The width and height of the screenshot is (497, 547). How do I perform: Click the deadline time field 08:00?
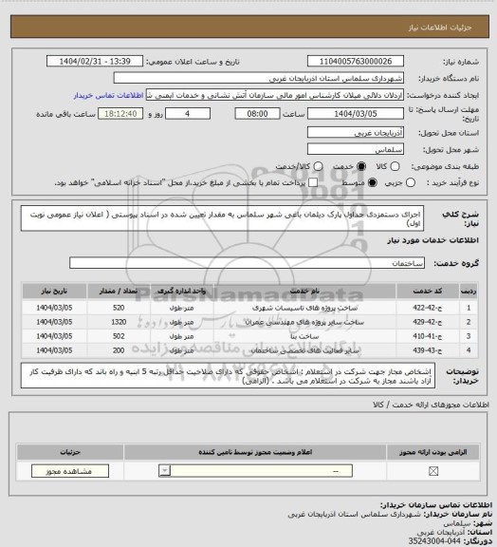pos(257,114)
